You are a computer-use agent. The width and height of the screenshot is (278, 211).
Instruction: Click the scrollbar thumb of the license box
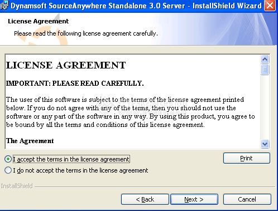pyautogui.click(x=265, y=70)
